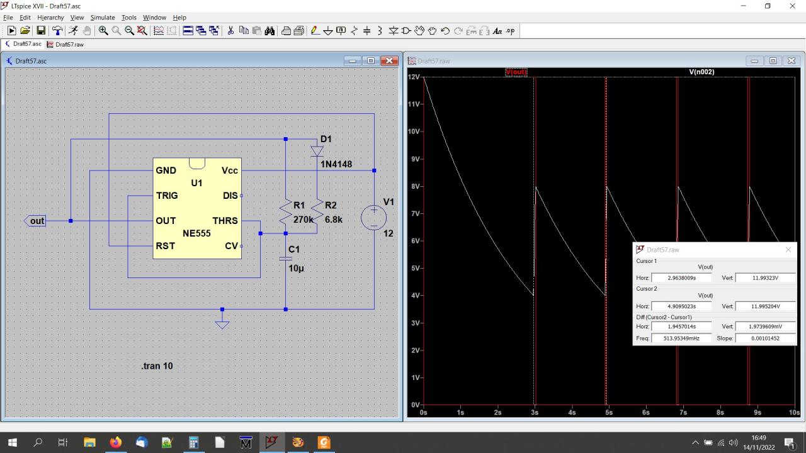Click the tile windows toolbar icon
The image size is (806, 453).
[x=188, y=31]
